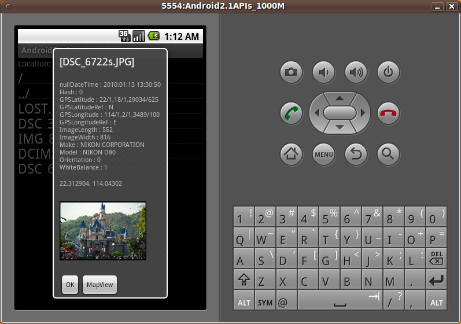
Task: Click the number 1 key
Action: [x=244, y=216]
